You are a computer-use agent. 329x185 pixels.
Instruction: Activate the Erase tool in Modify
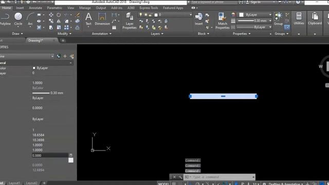click(x=78, y=15)
